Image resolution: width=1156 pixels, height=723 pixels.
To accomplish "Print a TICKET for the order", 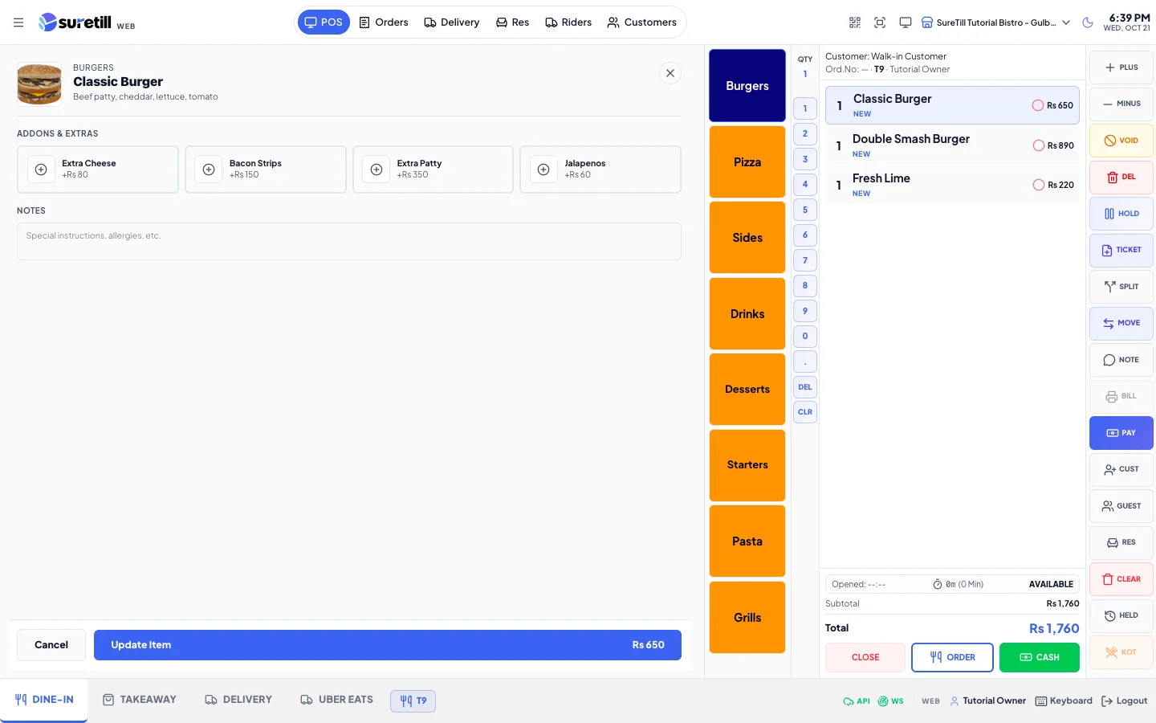I will (1121, 250).
